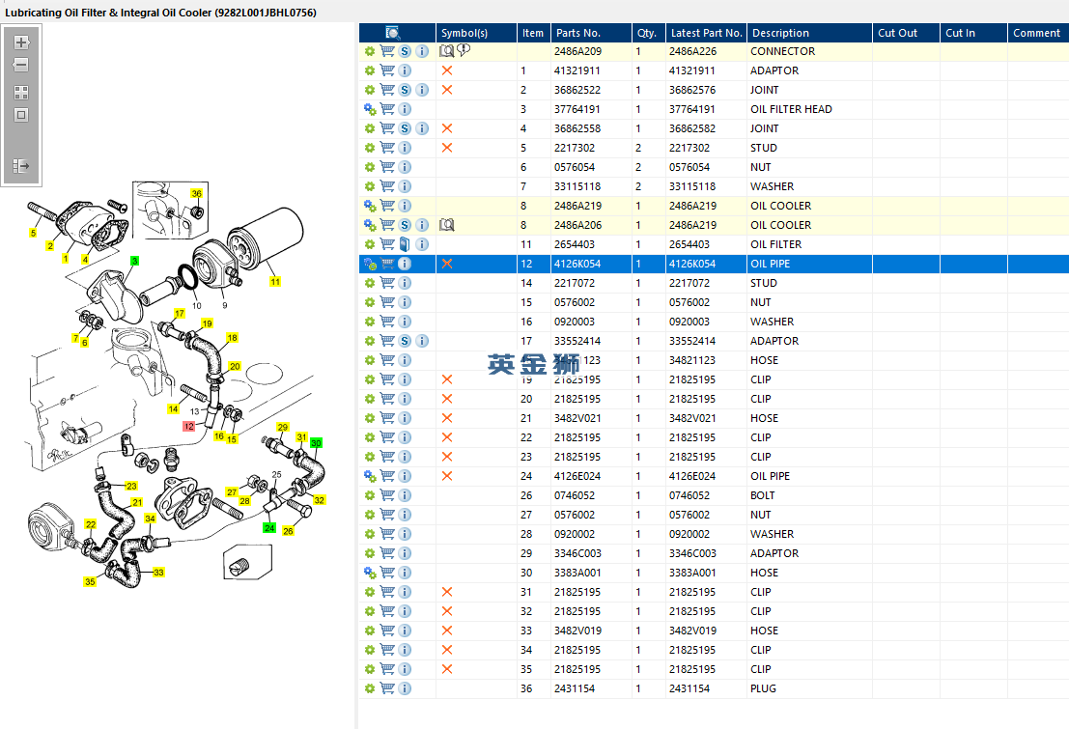Image resolution: width=1069 pixels, height=729 pixels.
Task: Zoom in on the parts diagram
Action: click(21, 42)
